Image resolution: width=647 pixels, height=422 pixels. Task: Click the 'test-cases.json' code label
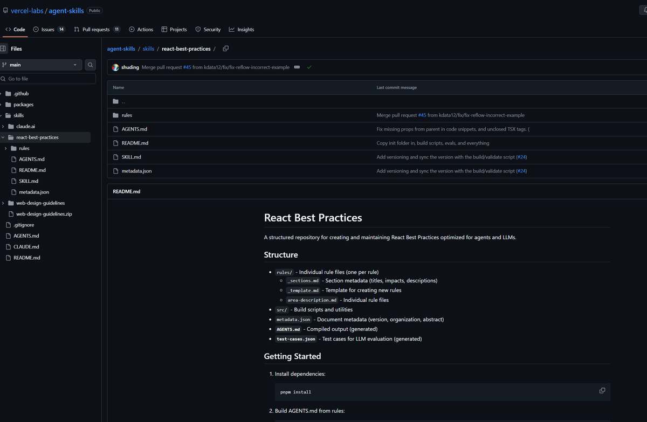[295, 339]
